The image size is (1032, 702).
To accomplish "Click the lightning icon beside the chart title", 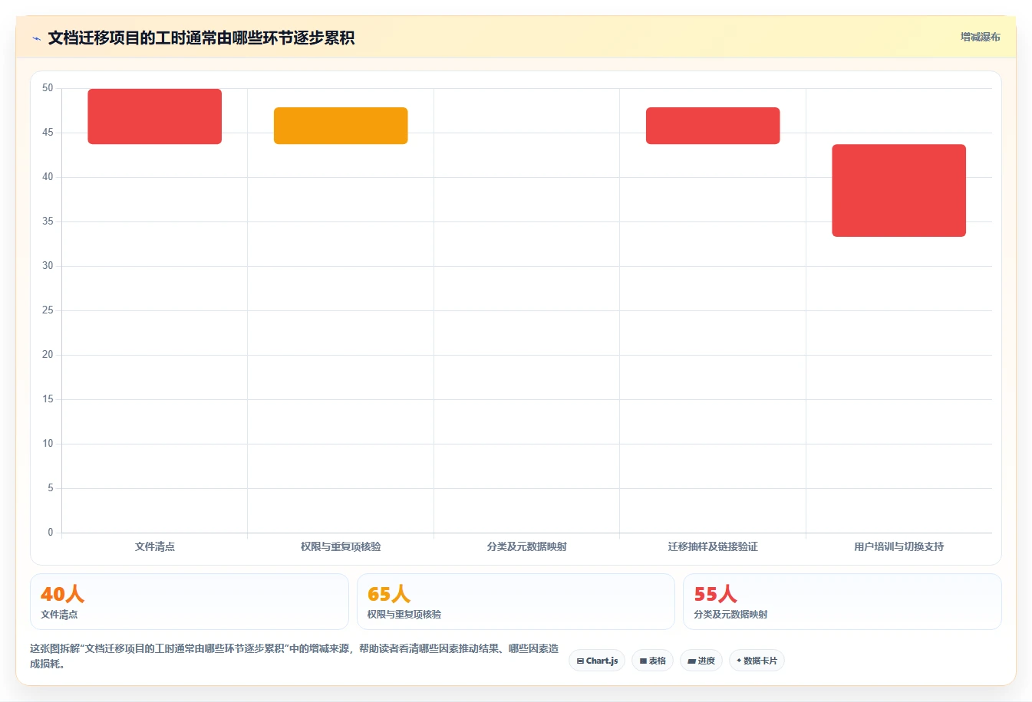I will click(x=37, y=38).
